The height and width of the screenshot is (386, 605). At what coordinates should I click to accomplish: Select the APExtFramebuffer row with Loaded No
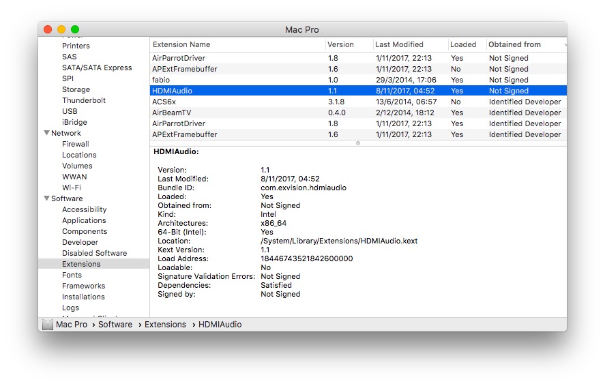pyautogui.click(x=358, y=69)
